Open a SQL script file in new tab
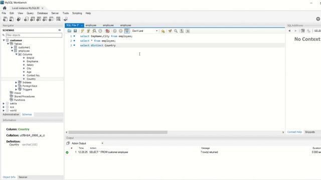This screenshot has width=321, height=180. coord(12,19)
